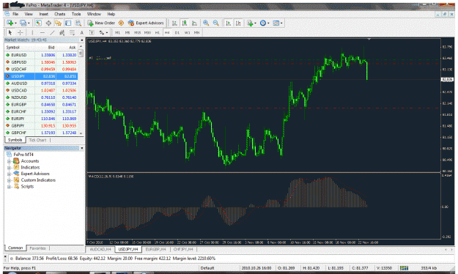Toggle the Navigator window toolbar icon
Viewport: 458px width, 274px height.
[x=58, y=23]
